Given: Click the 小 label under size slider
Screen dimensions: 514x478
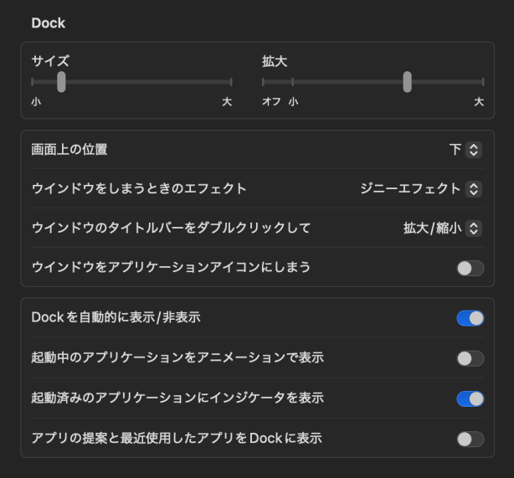Looking at the screenshot, I should [x=36, y=101].
